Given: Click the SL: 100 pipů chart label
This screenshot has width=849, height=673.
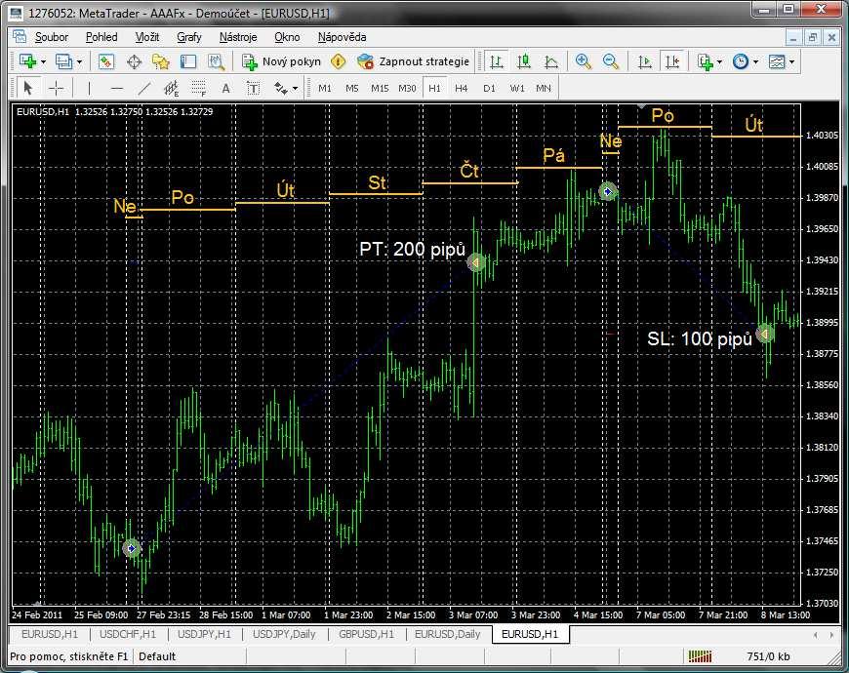Looking at the screenshot, I should 700,338.
